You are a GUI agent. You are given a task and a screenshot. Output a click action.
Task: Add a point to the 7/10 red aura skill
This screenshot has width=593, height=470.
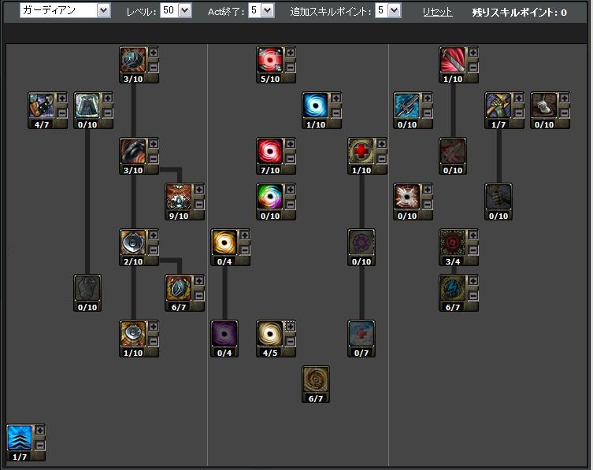290,144
